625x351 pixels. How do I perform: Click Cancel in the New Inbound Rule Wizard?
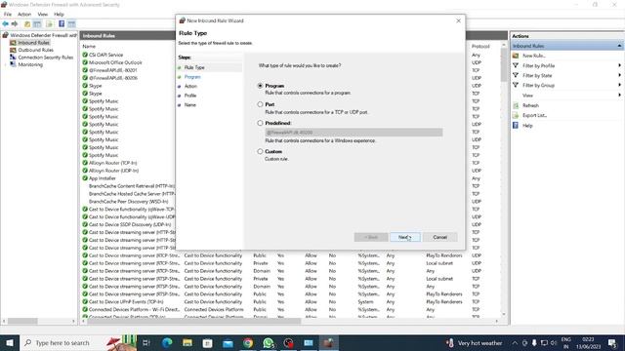440,237
